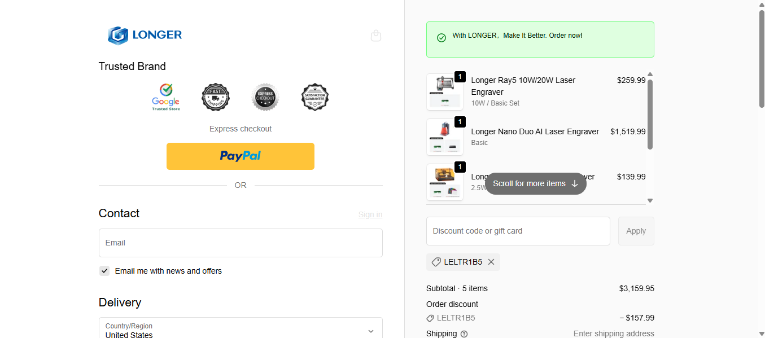Click the Fast Shipping badge
The height and width of the screenshot is (338, 765).
pos(216,97)
